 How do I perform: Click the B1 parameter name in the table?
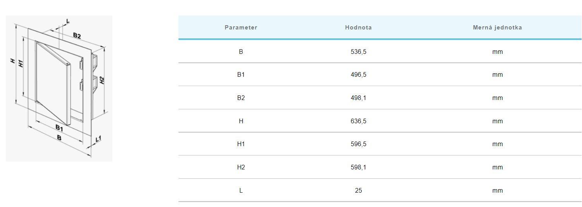click(x=241, y=74)
